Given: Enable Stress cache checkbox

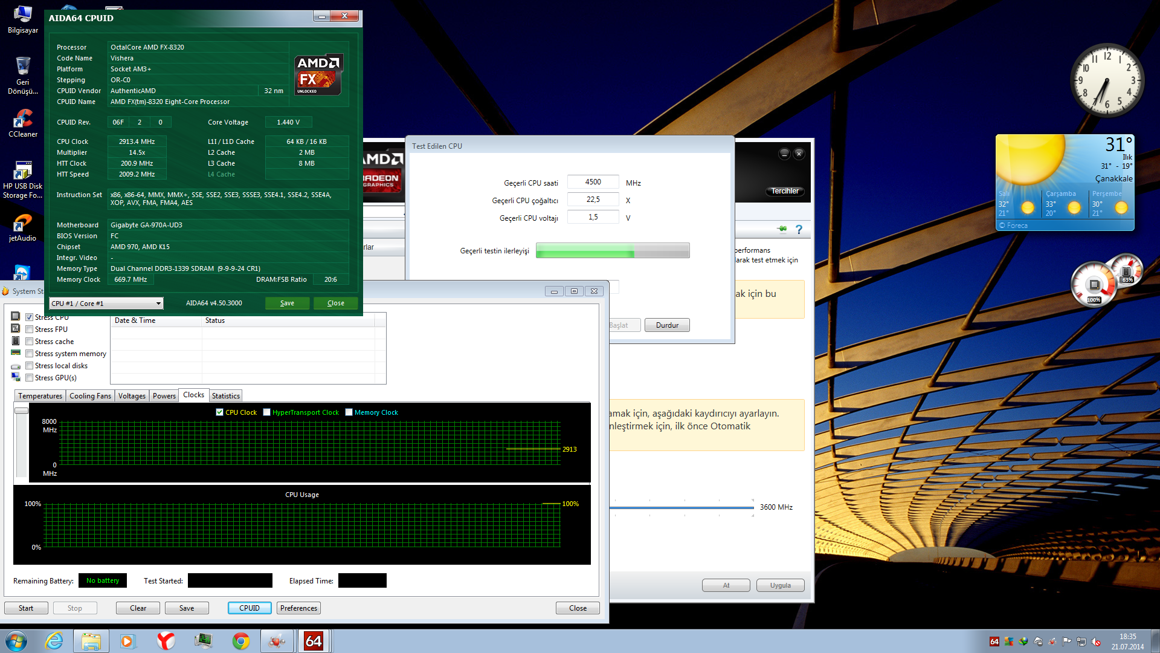Looking at the screenshot, I should click(29, 341).
